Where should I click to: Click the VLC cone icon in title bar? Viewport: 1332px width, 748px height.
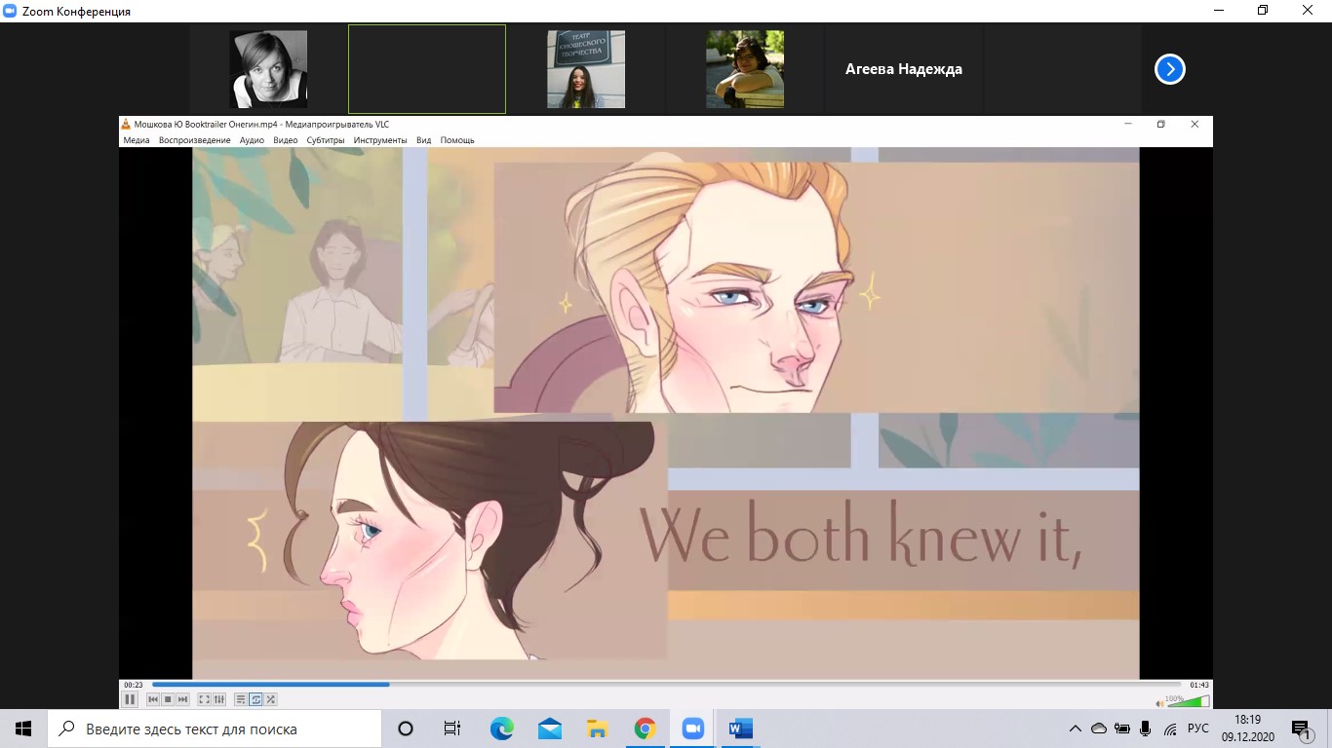tap(126, 124)
